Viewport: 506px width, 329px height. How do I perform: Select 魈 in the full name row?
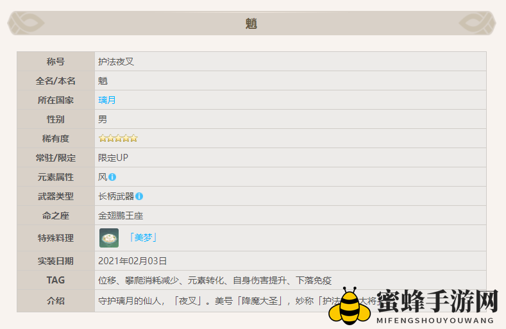point(103,81)
